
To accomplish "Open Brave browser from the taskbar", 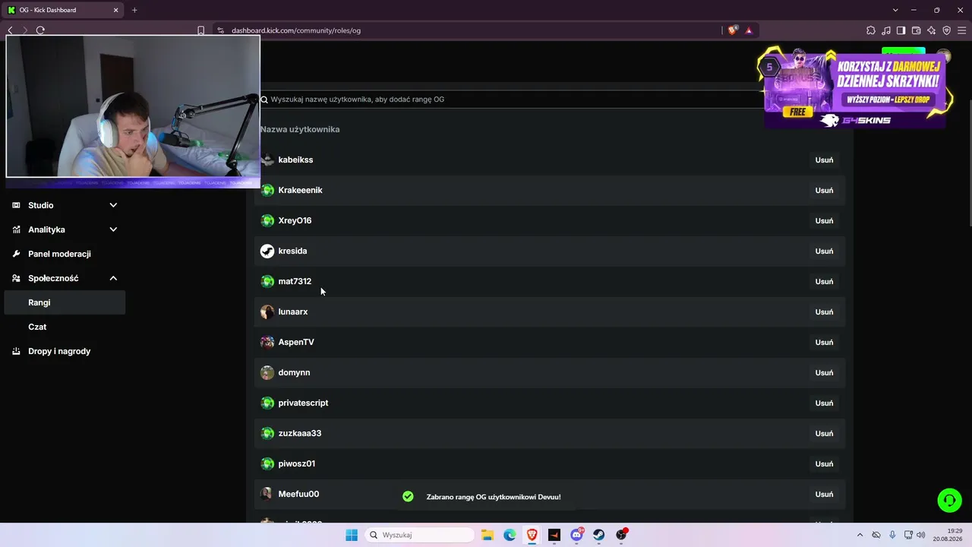I will click(532, 535).
